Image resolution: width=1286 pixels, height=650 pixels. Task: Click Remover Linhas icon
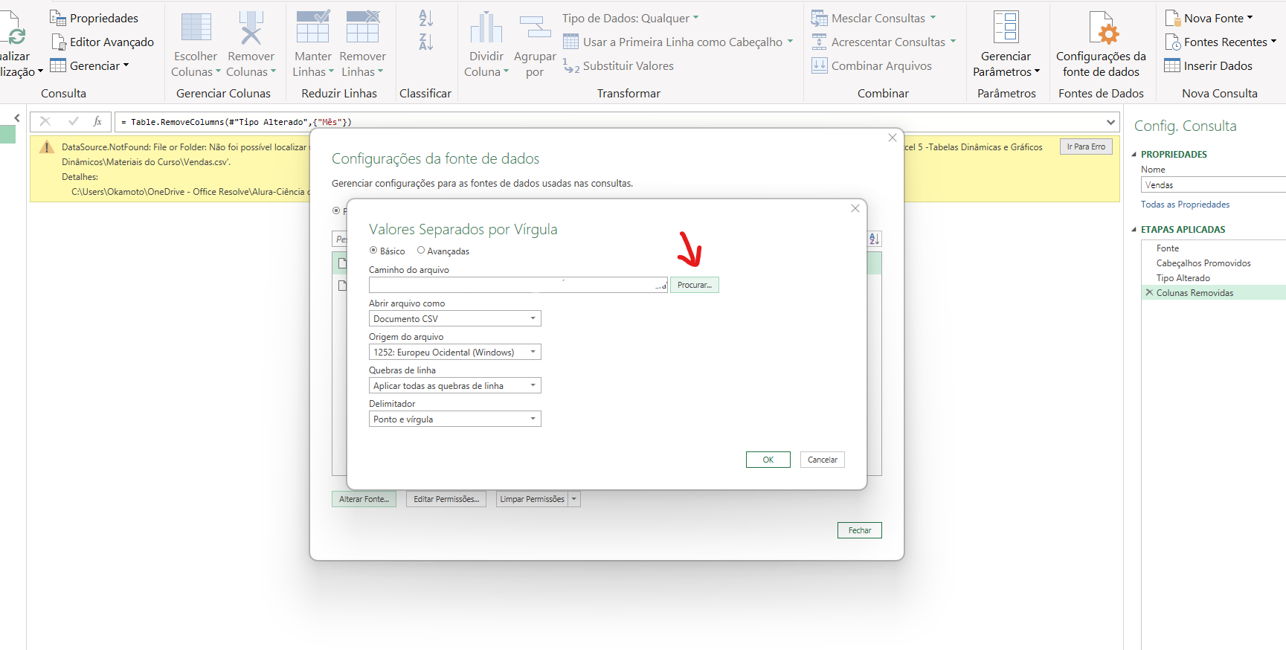[x=363, y=28]
